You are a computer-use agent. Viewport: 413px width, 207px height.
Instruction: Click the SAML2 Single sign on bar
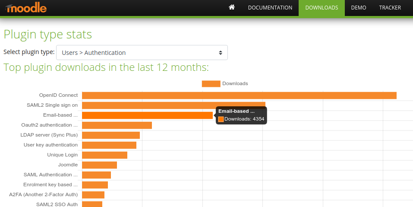pos(173,105)
